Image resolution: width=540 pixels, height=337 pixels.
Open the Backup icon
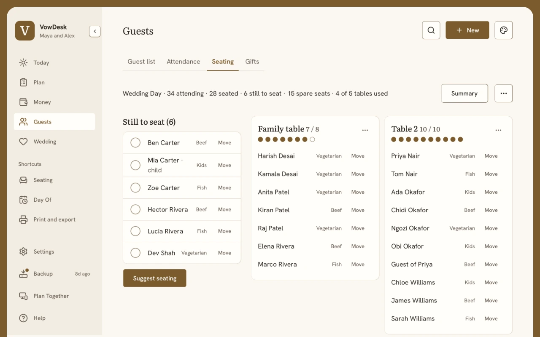click(24, 274)
